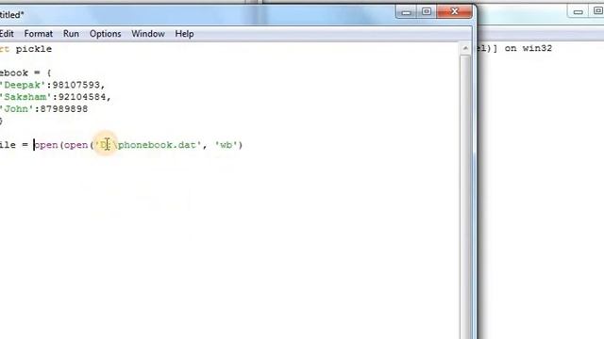
Task: Click the word pickle in import line
Action: [34, 49]
